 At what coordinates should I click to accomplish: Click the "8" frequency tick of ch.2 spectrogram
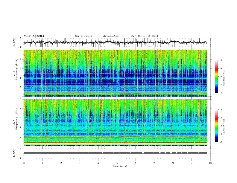(x=21, y=109)
